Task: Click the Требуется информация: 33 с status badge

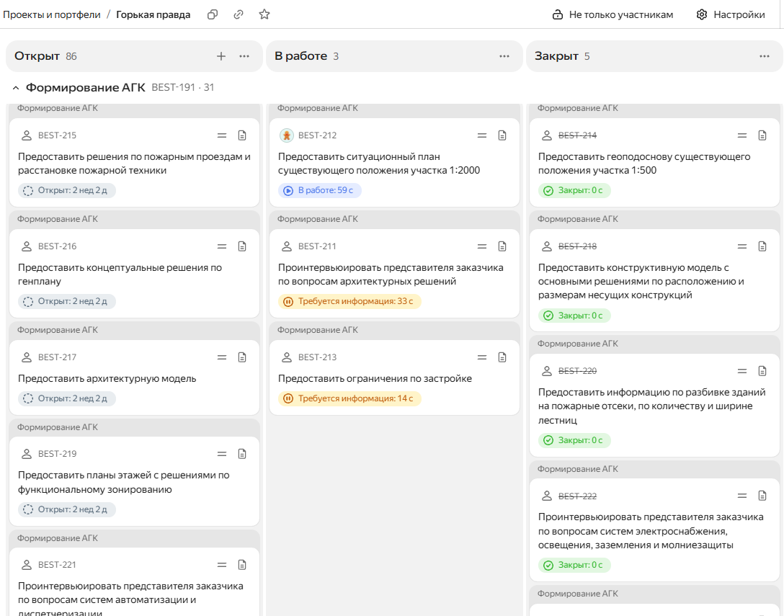Action: [349, 302]
